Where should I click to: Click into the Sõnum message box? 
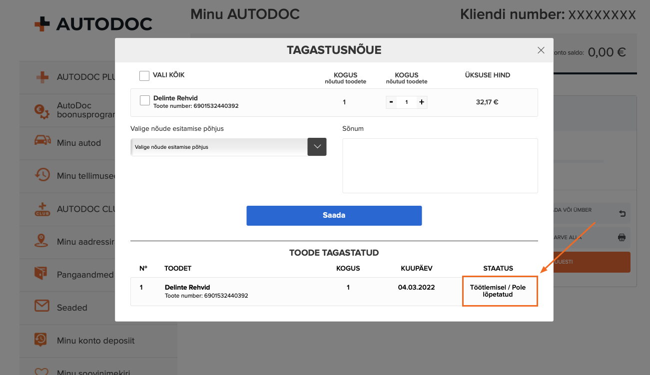[440, 165]
